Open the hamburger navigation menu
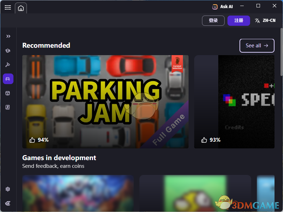Image resolution: width=283 pixels, height=212 pixels. [x=8, y=7]
